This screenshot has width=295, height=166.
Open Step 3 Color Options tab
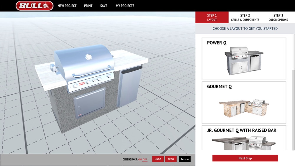278,17
